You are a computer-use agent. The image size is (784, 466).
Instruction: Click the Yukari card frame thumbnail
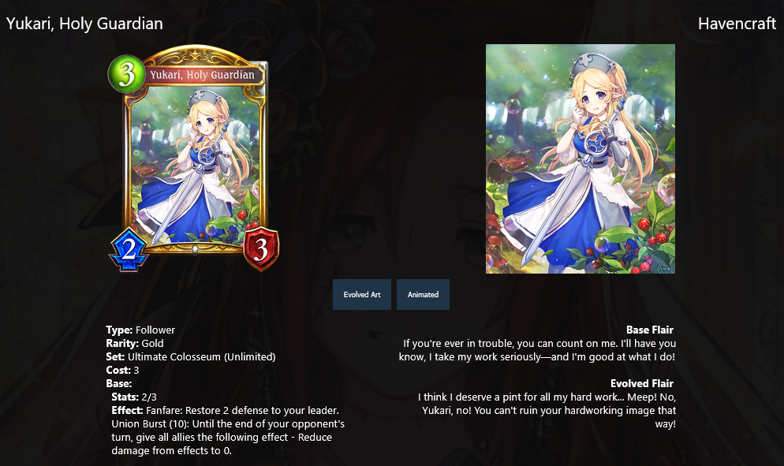pos(194,158)
